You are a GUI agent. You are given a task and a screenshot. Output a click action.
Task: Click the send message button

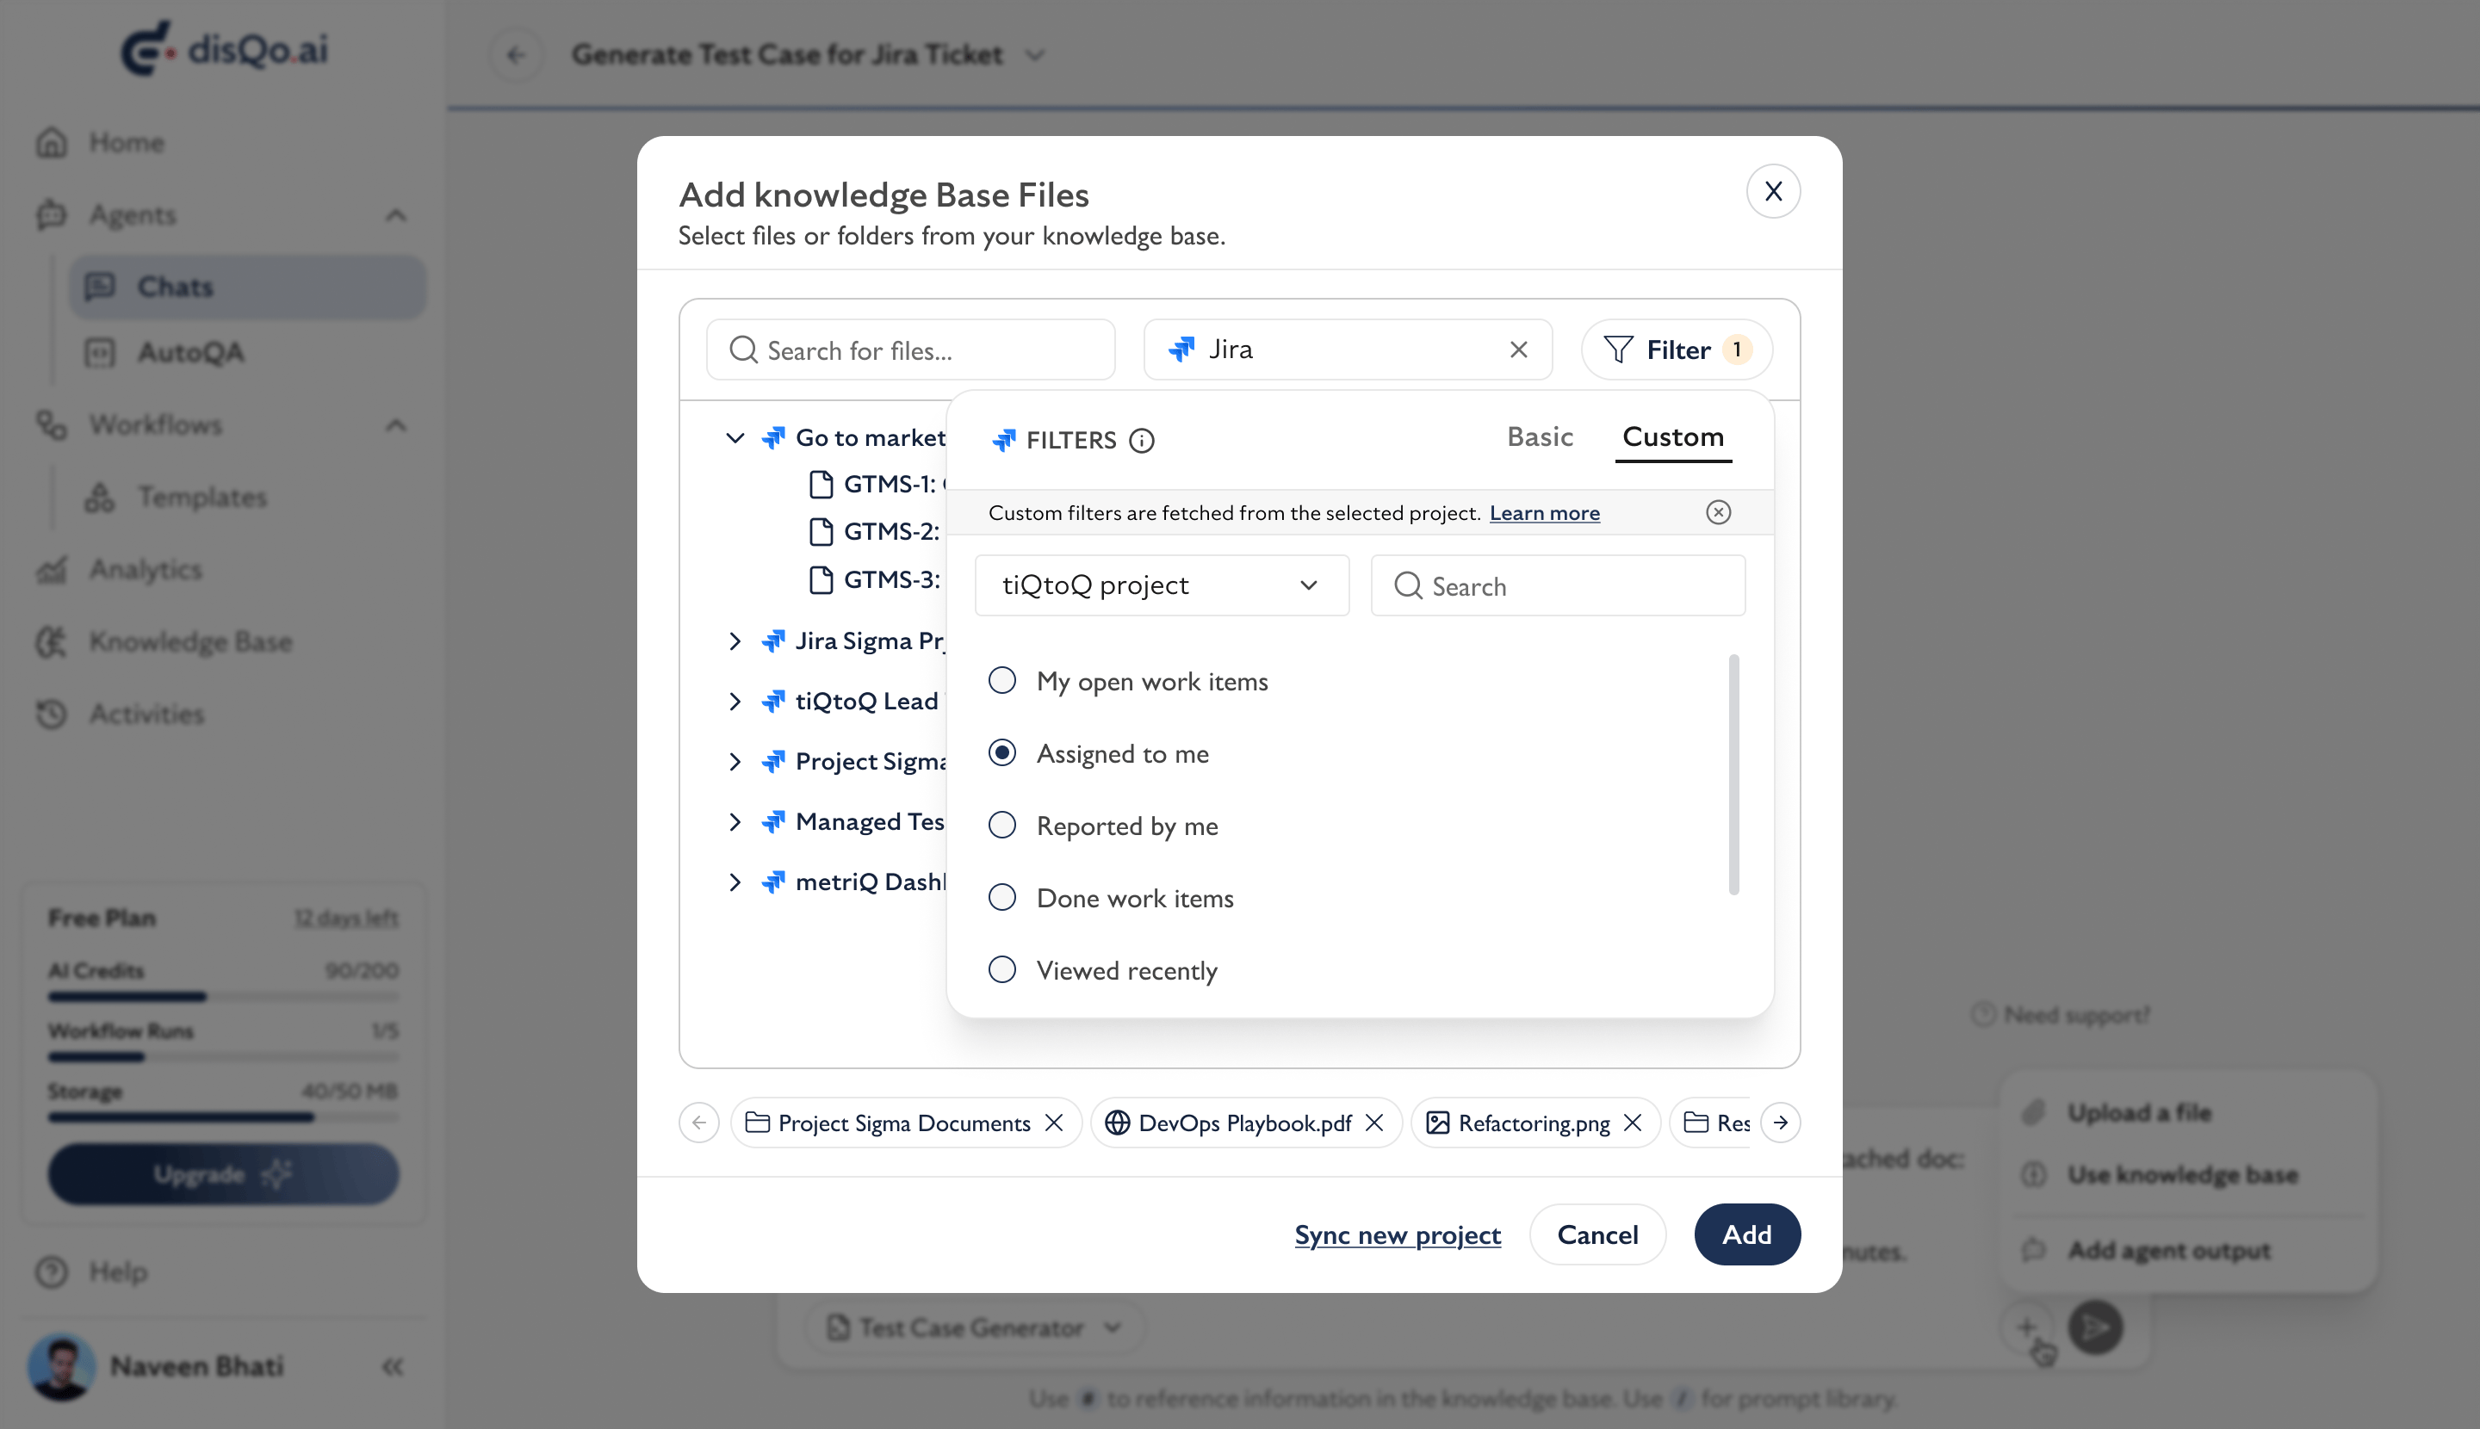point(2096,1327)
